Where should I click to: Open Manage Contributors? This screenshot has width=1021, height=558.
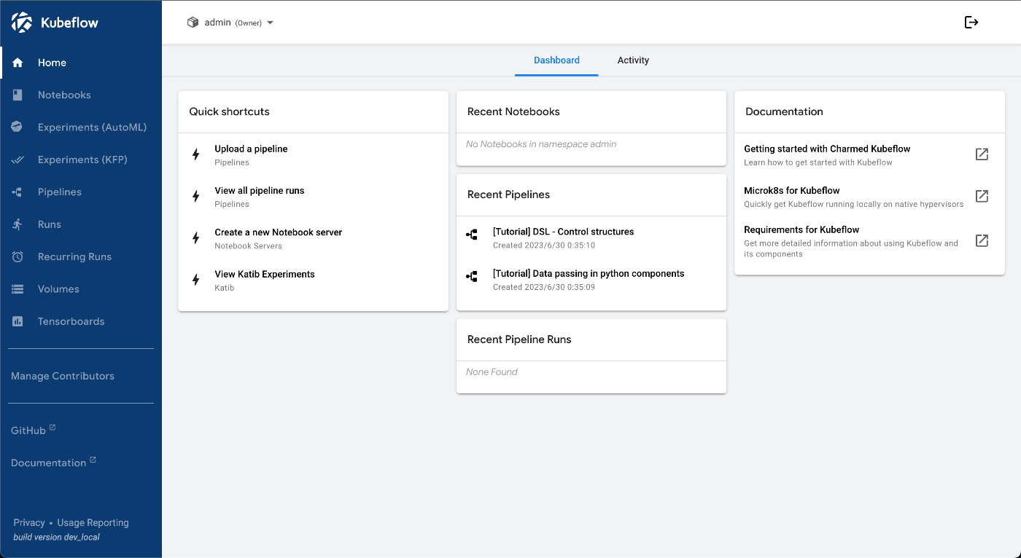pyautogui.click(x=63, y=376)
